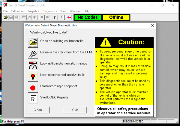Image resolution: width=180 pixels, height=126 pixels.
Task: Click the connect arrow toolbar icon
Action: [69, 17]
